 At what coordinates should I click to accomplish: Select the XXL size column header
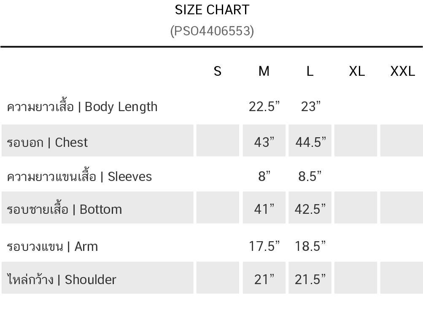point(402,72)
